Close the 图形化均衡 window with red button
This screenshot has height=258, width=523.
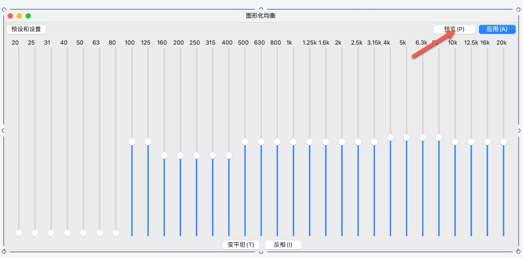click(x=10, y=15)
